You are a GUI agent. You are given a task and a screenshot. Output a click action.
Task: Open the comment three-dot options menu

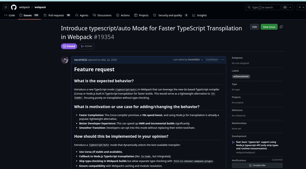(223, 60)
